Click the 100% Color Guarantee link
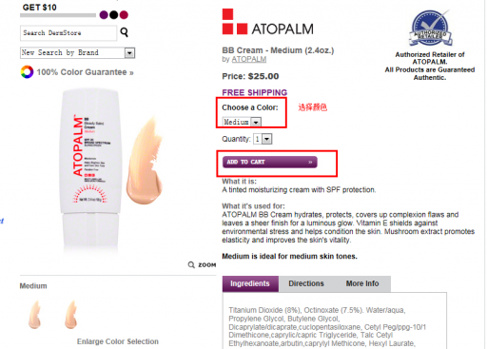 click(x=85, y=72)
